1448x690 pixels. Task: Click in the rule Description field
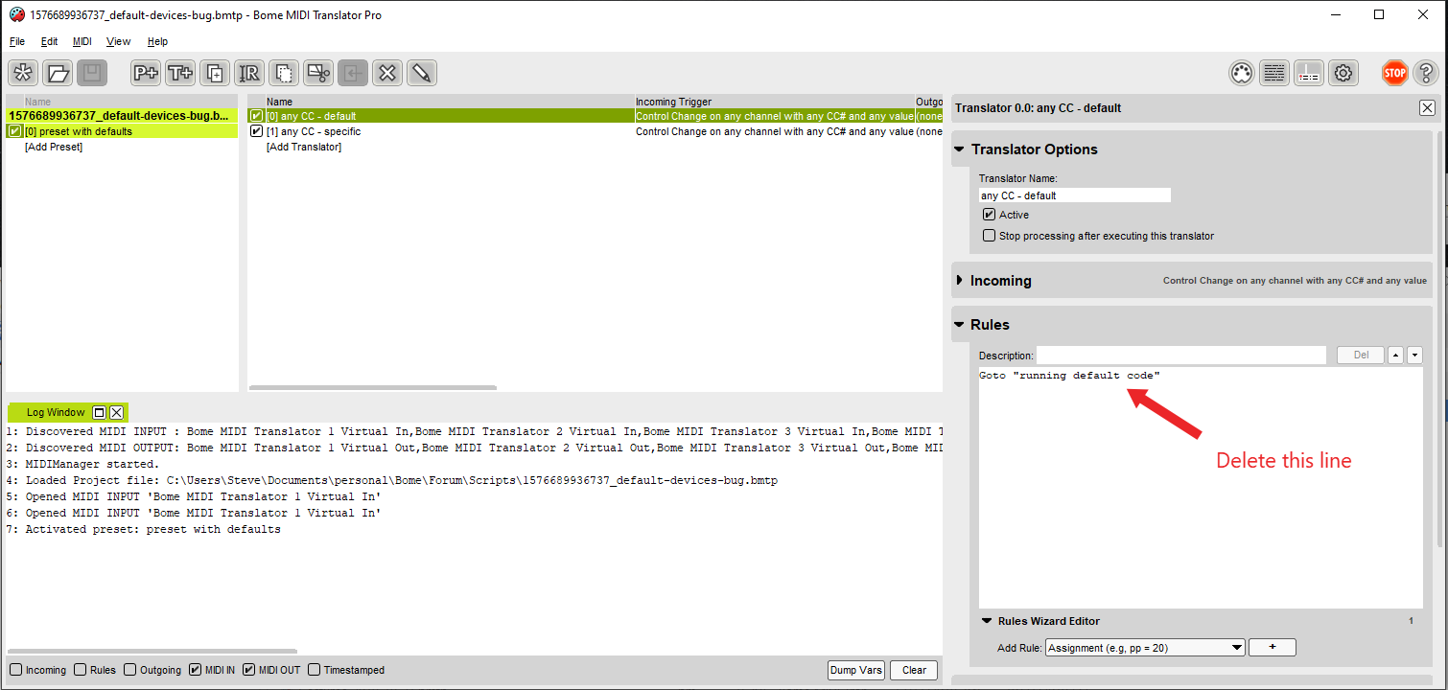1181,356
